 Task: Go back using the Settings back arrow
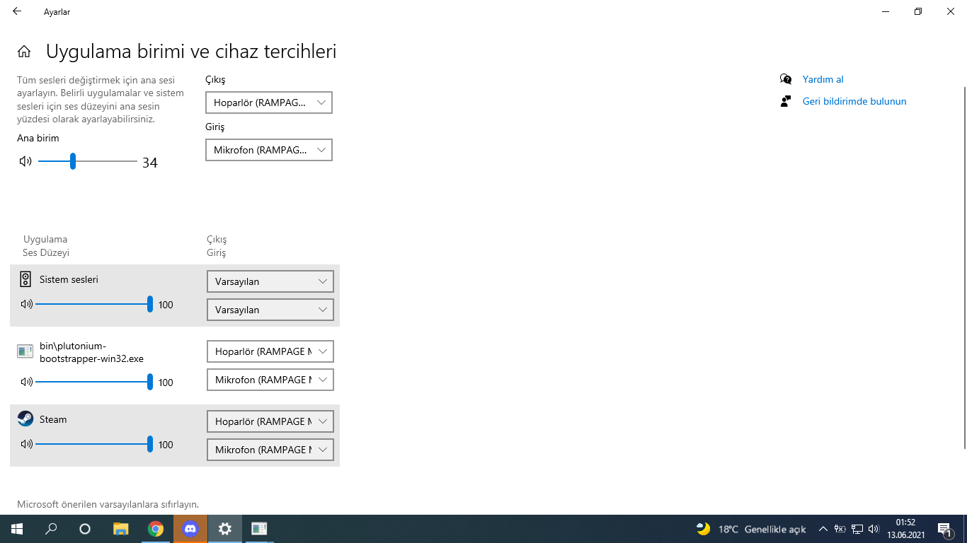[x=17, y=11]
